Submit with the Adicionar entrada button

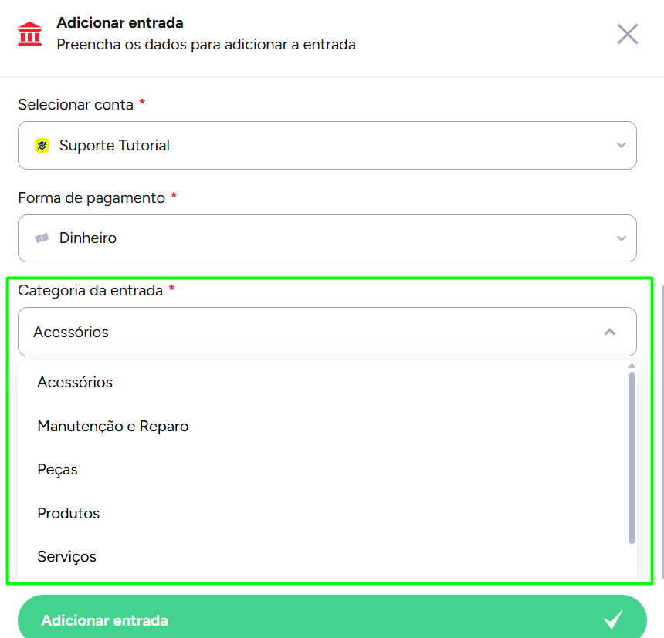point(332,619)
